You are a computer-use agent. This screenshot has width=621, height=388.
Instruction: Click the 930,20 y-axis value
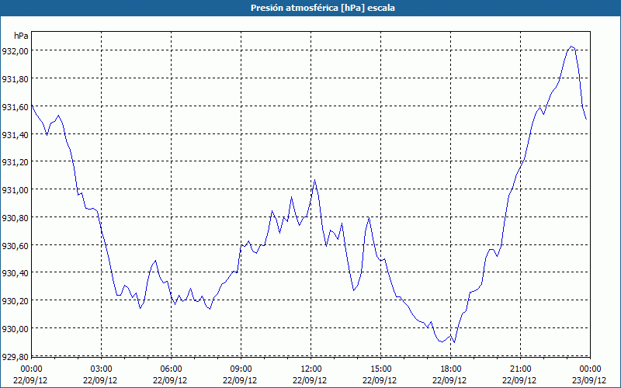(15, 300)
